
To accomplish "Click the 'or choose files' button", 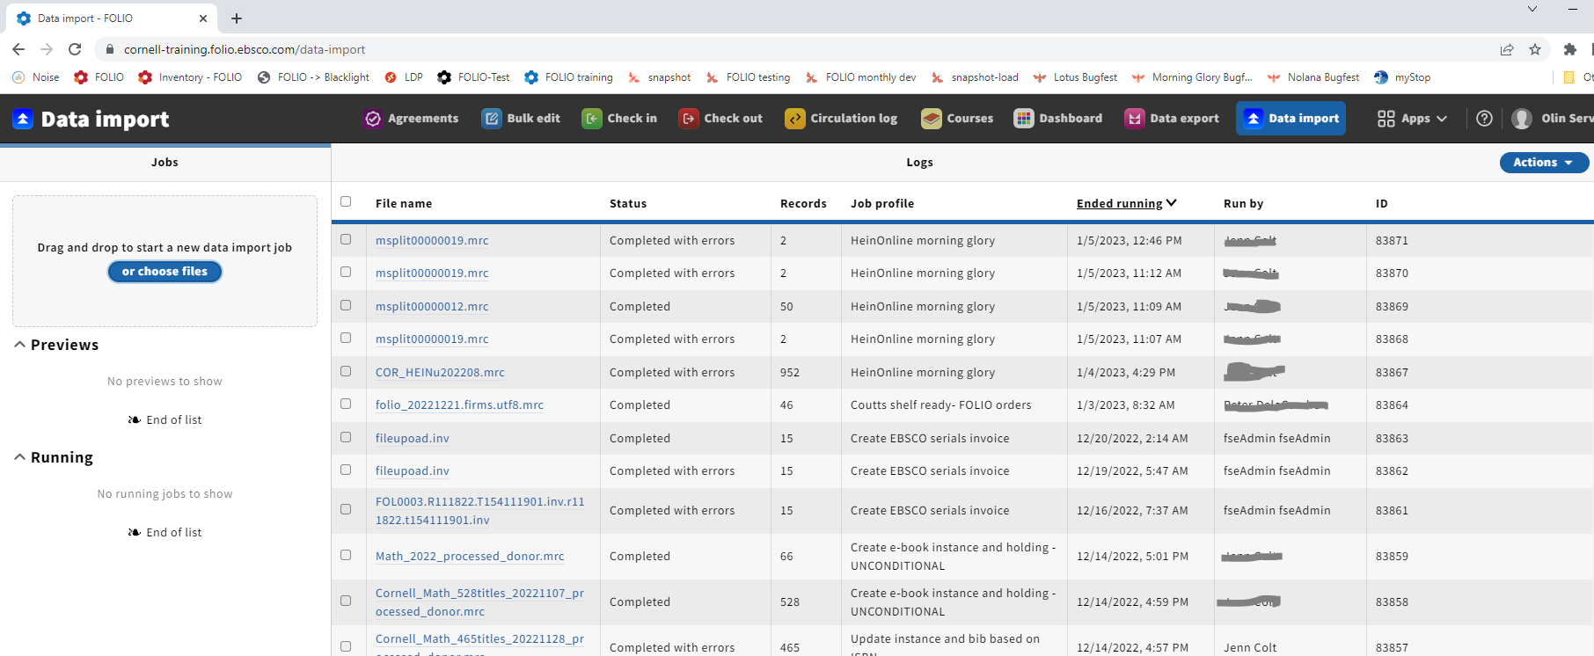I will tap(165, 272).
